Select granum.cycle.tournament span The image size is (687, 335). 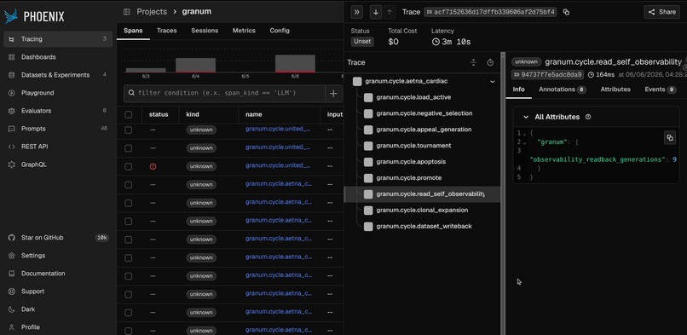coord(422,146)
